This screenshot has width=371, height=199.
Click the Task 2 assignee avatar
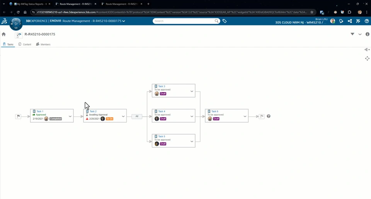coord(103,119)
